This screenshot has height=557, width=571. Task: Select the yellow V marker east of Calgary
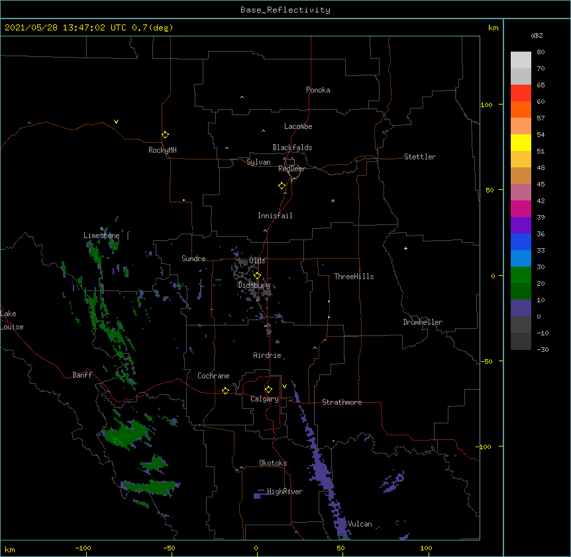284,386
